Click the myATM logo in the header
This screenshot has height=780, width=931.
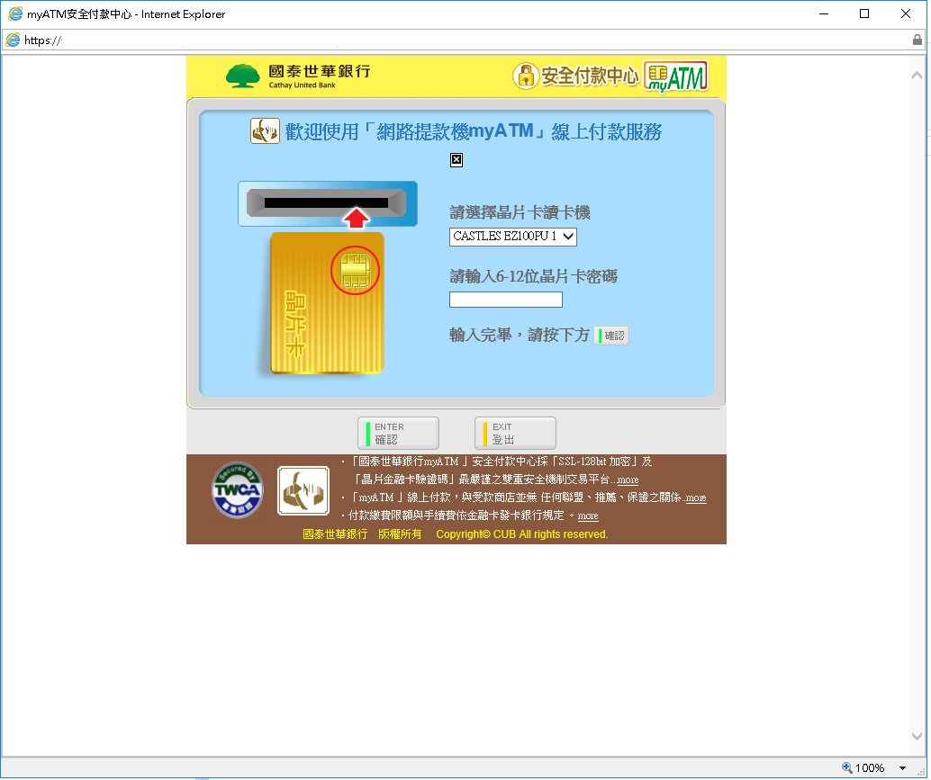click(675, 76)
